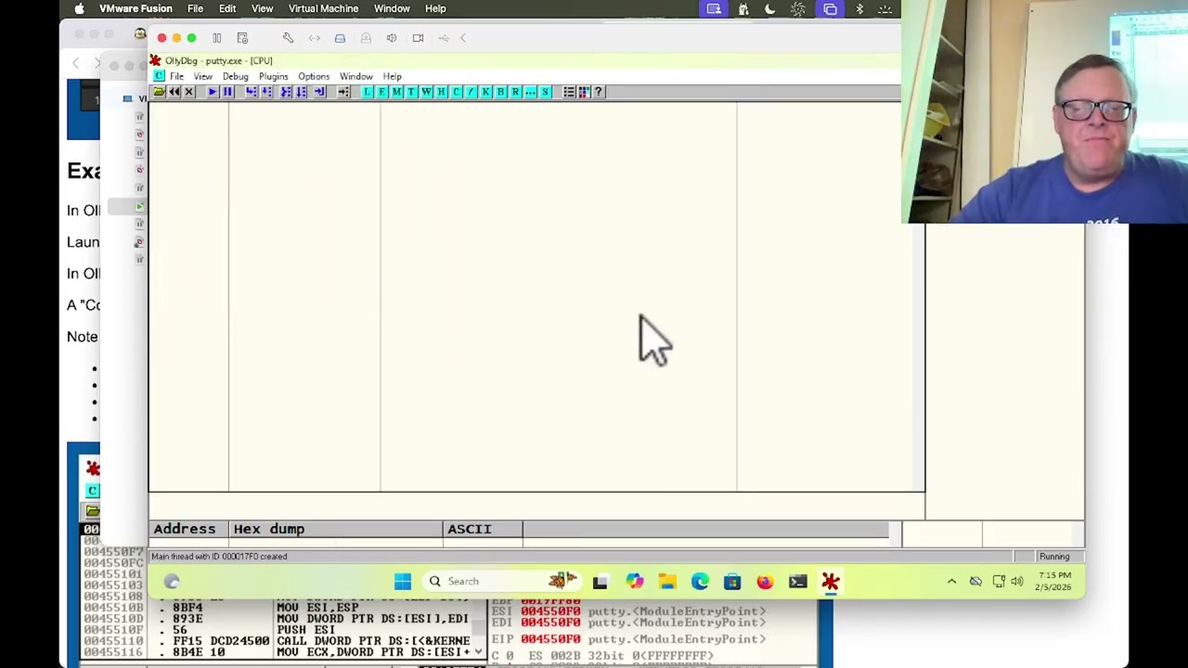The width and height of the screenshot is (1188, 668).
Task: Open the terminal from the Windows taskbar
Action: point(797,582)
